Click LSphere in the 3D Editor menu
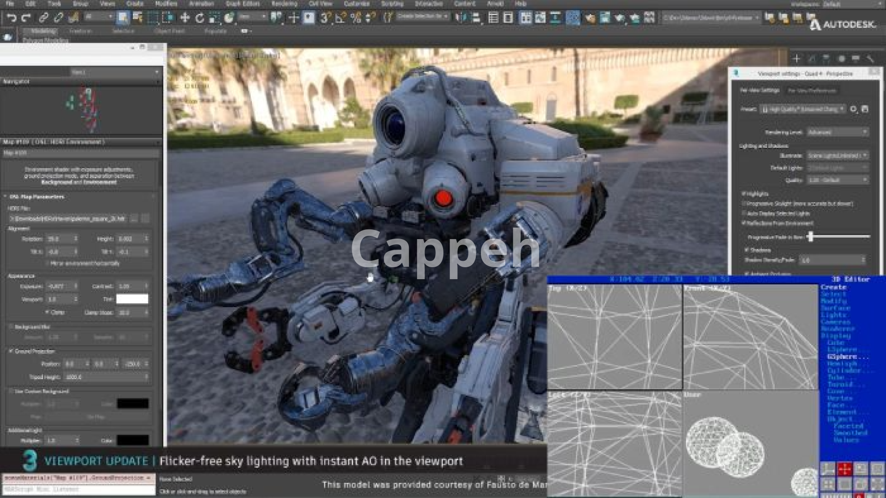 [842, 350]
